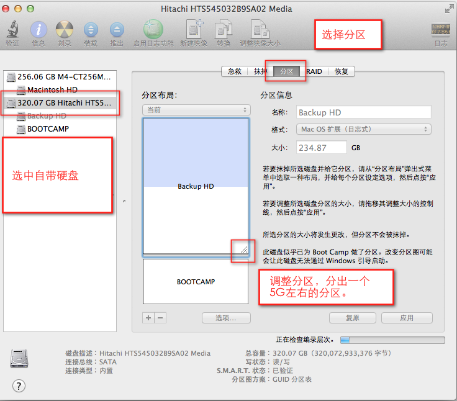
Task: Open the partition layout (当前) dropdown
Action: [x=196, y=110]
